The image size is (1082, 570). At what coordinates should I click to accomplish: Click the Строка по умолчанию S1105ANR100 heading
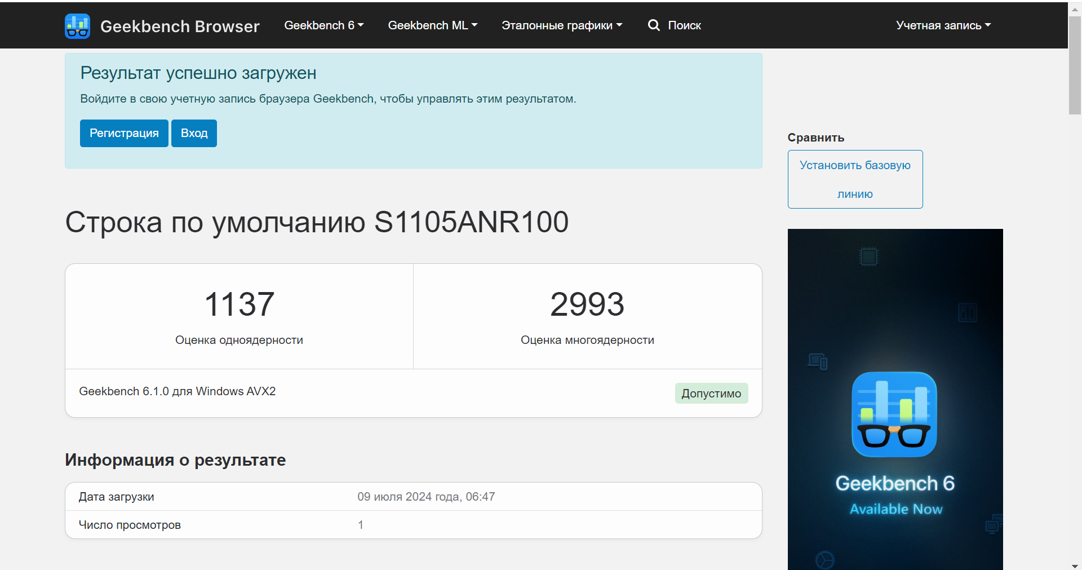point(317,222)
